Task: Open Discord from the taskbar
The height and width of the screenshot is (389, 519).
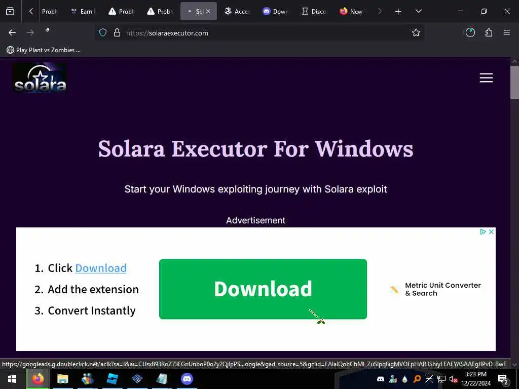Action: [187, 379]
